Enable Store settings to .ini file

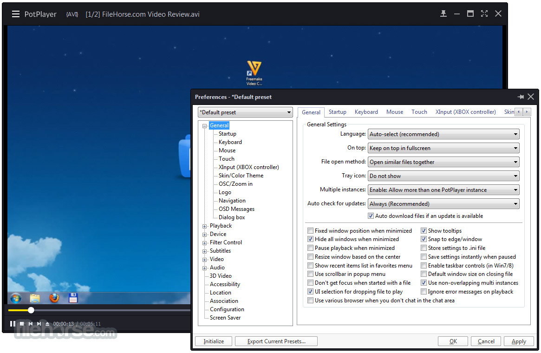click(x=424, y=248)
